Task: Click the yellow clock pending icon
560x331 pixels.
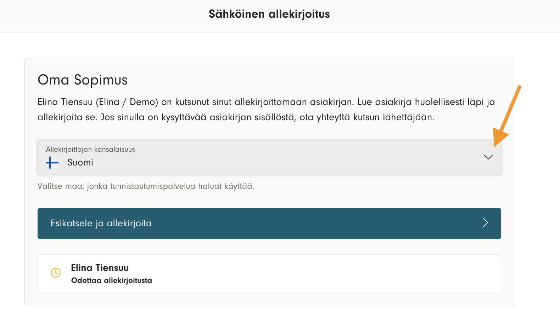Action: click(56, 273)
